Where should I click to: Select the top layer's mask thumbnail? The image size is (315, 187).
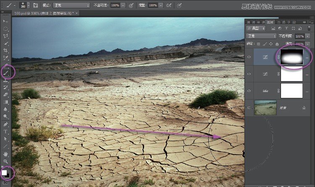[292, 57]
